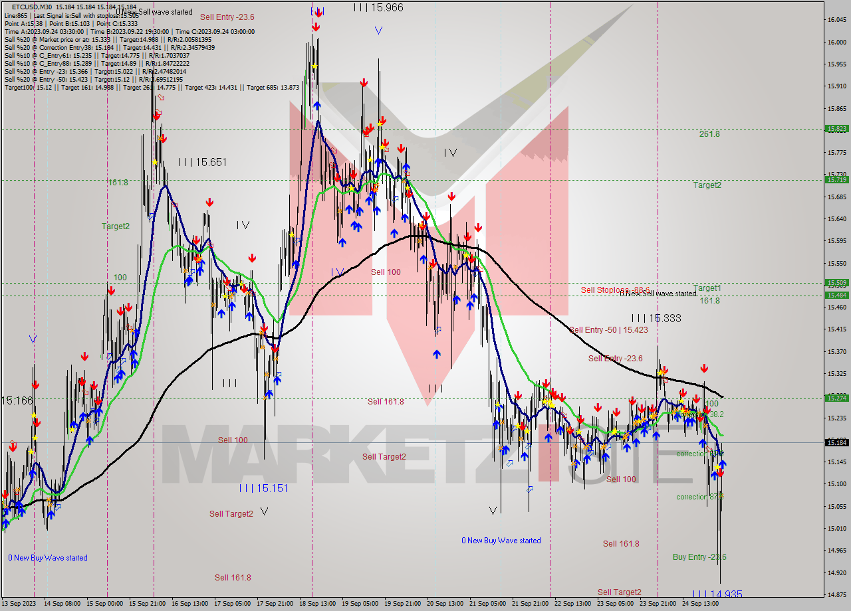Click the 'correction 87.5' label

coord(699,497)
